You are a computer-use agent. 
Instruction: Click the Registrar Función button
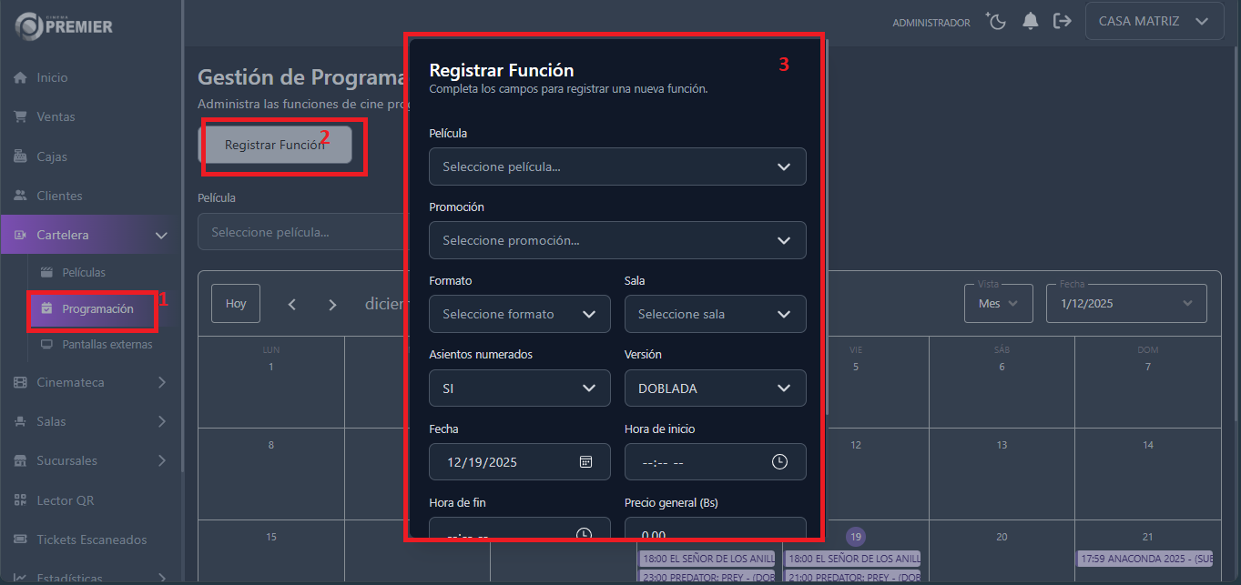coord(275,145)
